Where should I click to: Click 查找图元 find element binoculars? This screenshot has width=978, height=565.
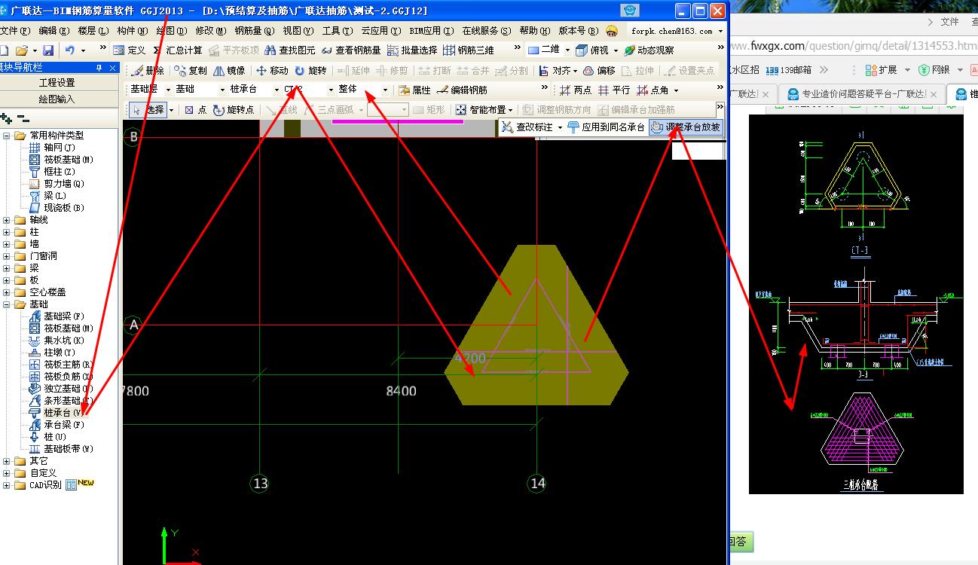click(x=289, y=50)
